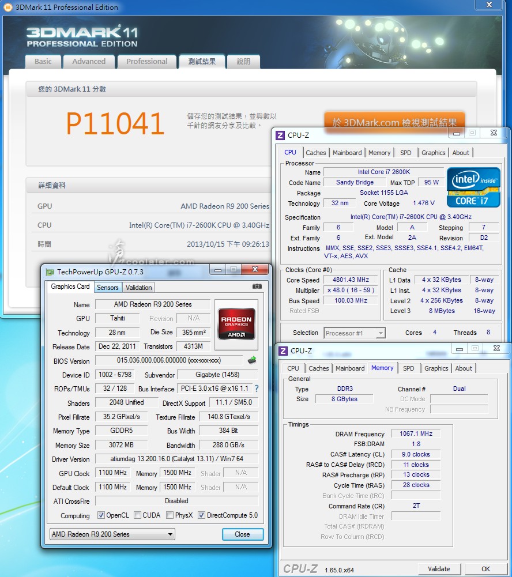Click the Cycle Time 28 clocks value
This screenshot has height=577, width=512.
click(x=416, y=485)
